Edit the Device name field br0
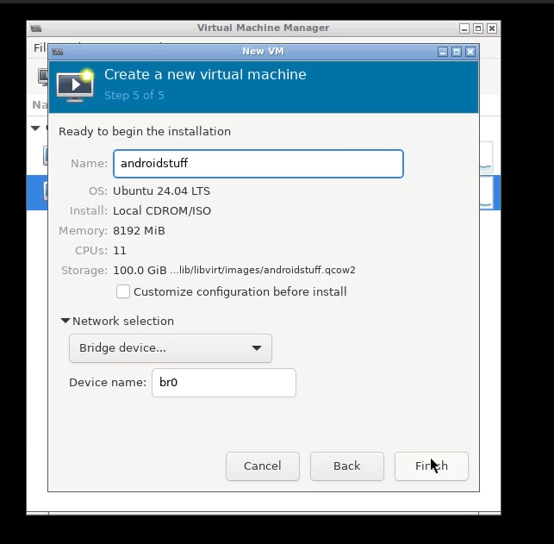Image resolution: width=554 pixels, height=544 pixels. pyautogui.click(x=224, y=383)
